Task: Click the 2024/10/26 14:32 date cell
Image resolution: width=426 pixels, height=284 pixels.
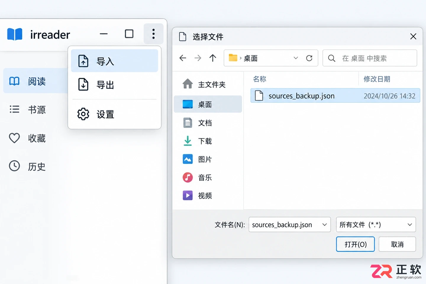Action: tap(389, 96)
